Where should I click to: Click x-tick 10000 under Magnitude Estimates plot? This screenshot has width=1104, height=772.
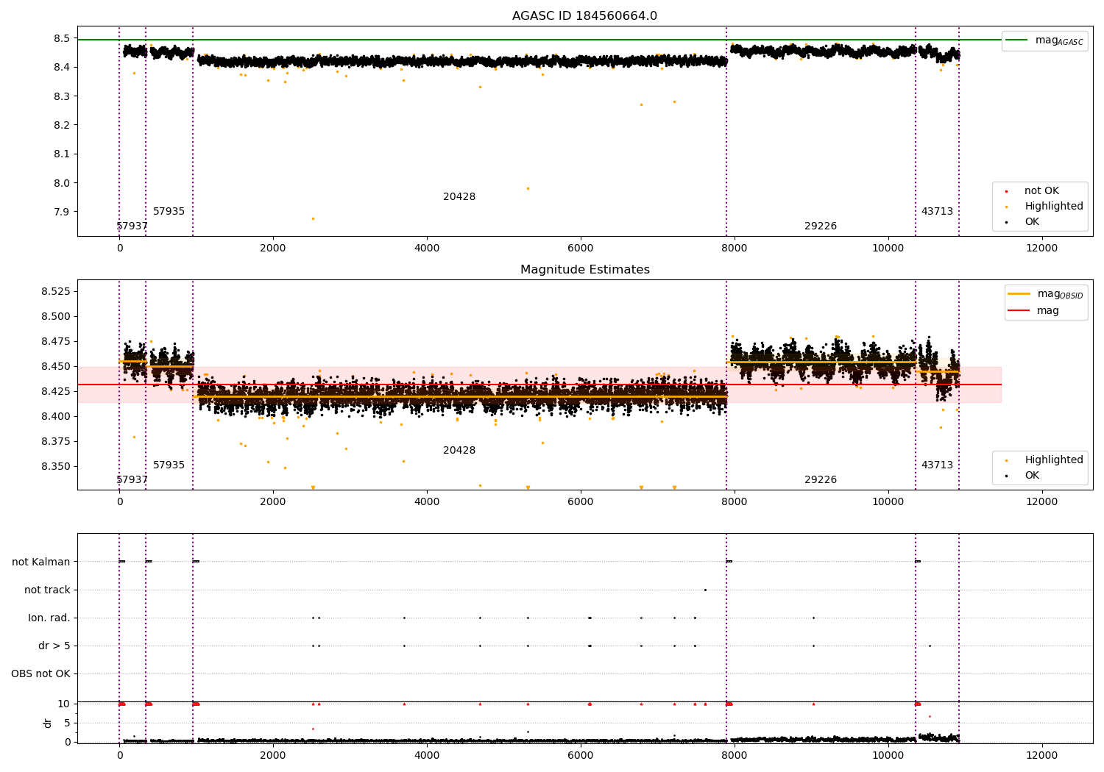[888, 502]
